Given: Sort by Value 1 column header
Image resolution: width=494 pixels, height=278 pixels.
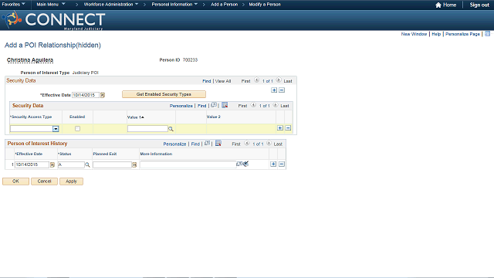Looking at the screenshot, I should coord(136,117).
